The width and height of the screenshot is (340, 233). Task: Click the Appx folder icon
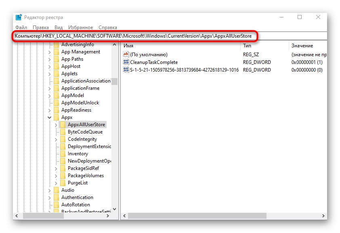tap(57, 117)
